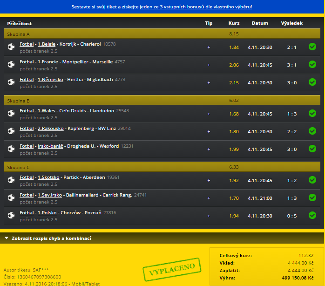Click the soccer ball icon for Kortrijk - Charleroi
The image size is (325, 286).
(11, 47)
